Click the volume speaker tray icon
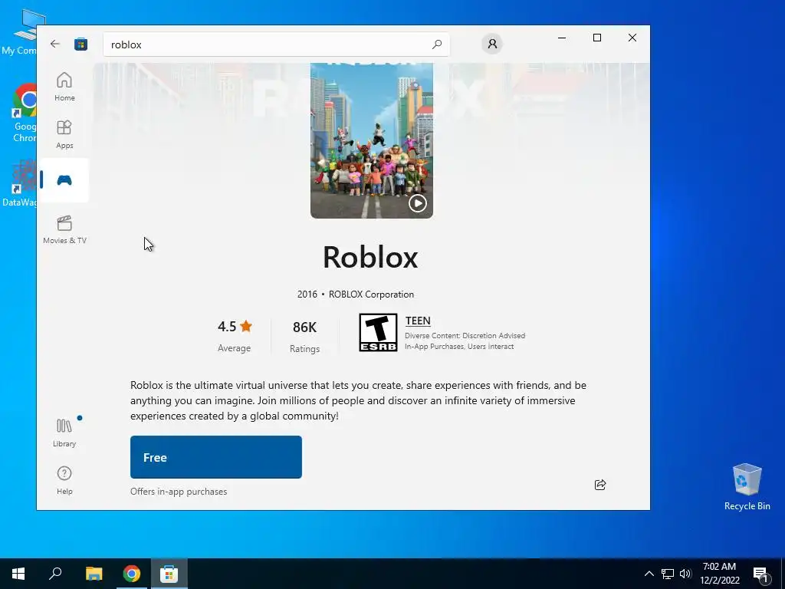The height and width of the screenshot is (589, 785). click(685, 574)
